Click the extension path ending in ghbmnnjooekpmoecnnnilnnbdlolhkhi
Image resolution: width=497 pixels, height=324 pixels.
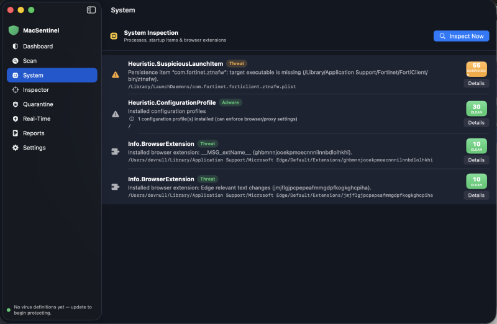[280, 160]
